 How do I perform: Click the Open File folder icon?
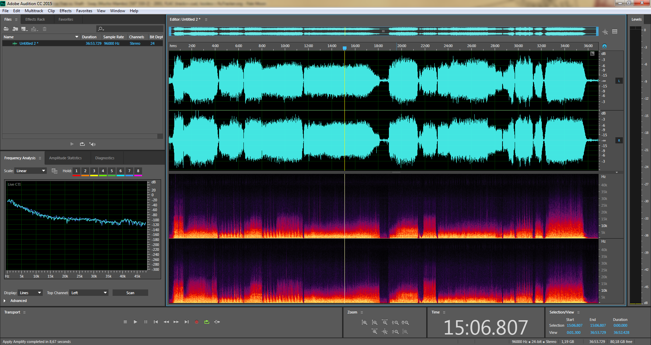6,29
